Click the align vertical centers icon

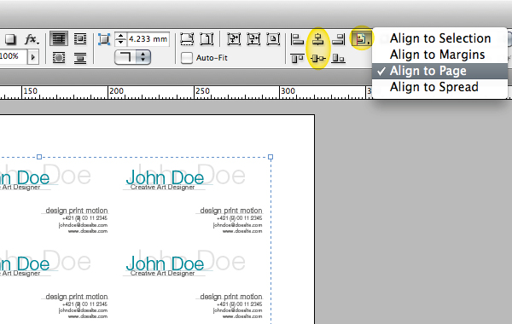(x=317, y=59)
